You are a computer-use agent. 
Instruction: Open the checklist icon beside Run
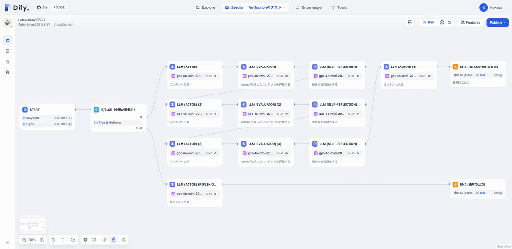tap(450, 22)
